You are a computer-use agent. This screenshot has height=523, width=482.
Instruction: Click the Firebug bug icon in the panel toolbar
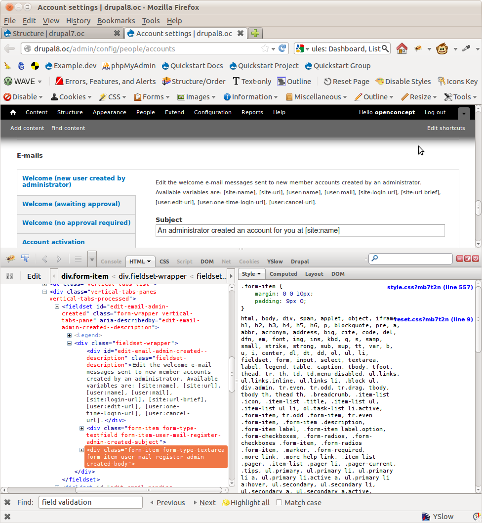(10, 259)
